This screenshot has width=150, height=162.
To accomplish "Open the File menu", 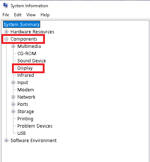I will [x=6, y=15].
